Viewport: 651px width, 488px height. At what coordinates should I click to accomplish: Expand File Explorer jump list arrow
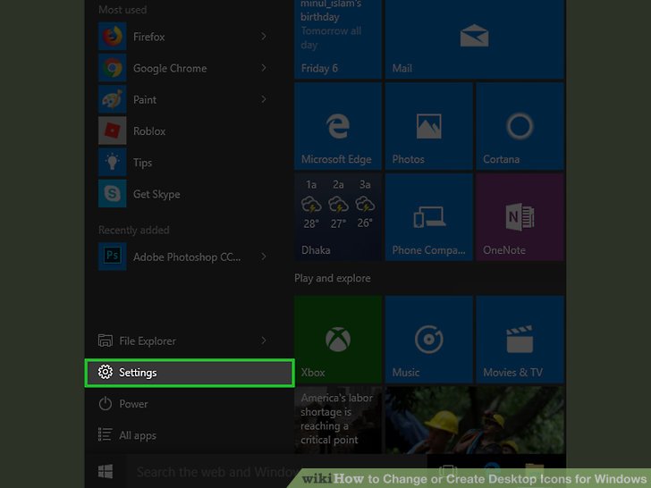tap(264, 341)
